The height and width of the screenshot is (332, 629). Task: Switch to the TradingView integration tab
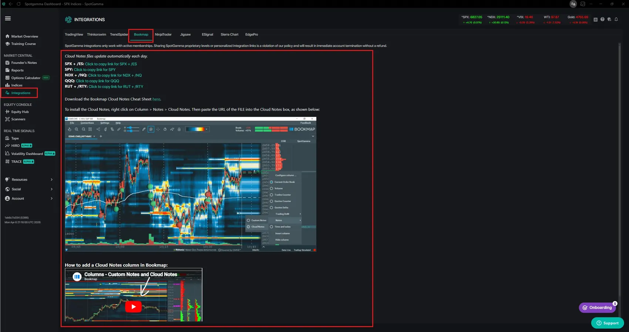[74, 34]
